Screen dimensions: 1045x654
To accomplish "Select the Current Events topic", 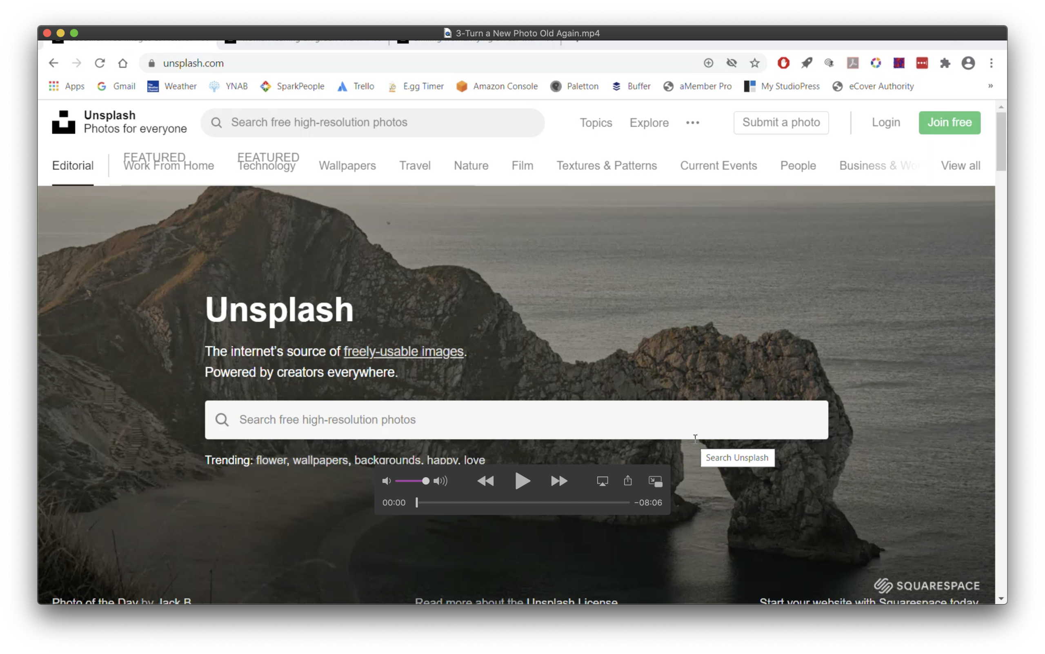I will [718, 166].
